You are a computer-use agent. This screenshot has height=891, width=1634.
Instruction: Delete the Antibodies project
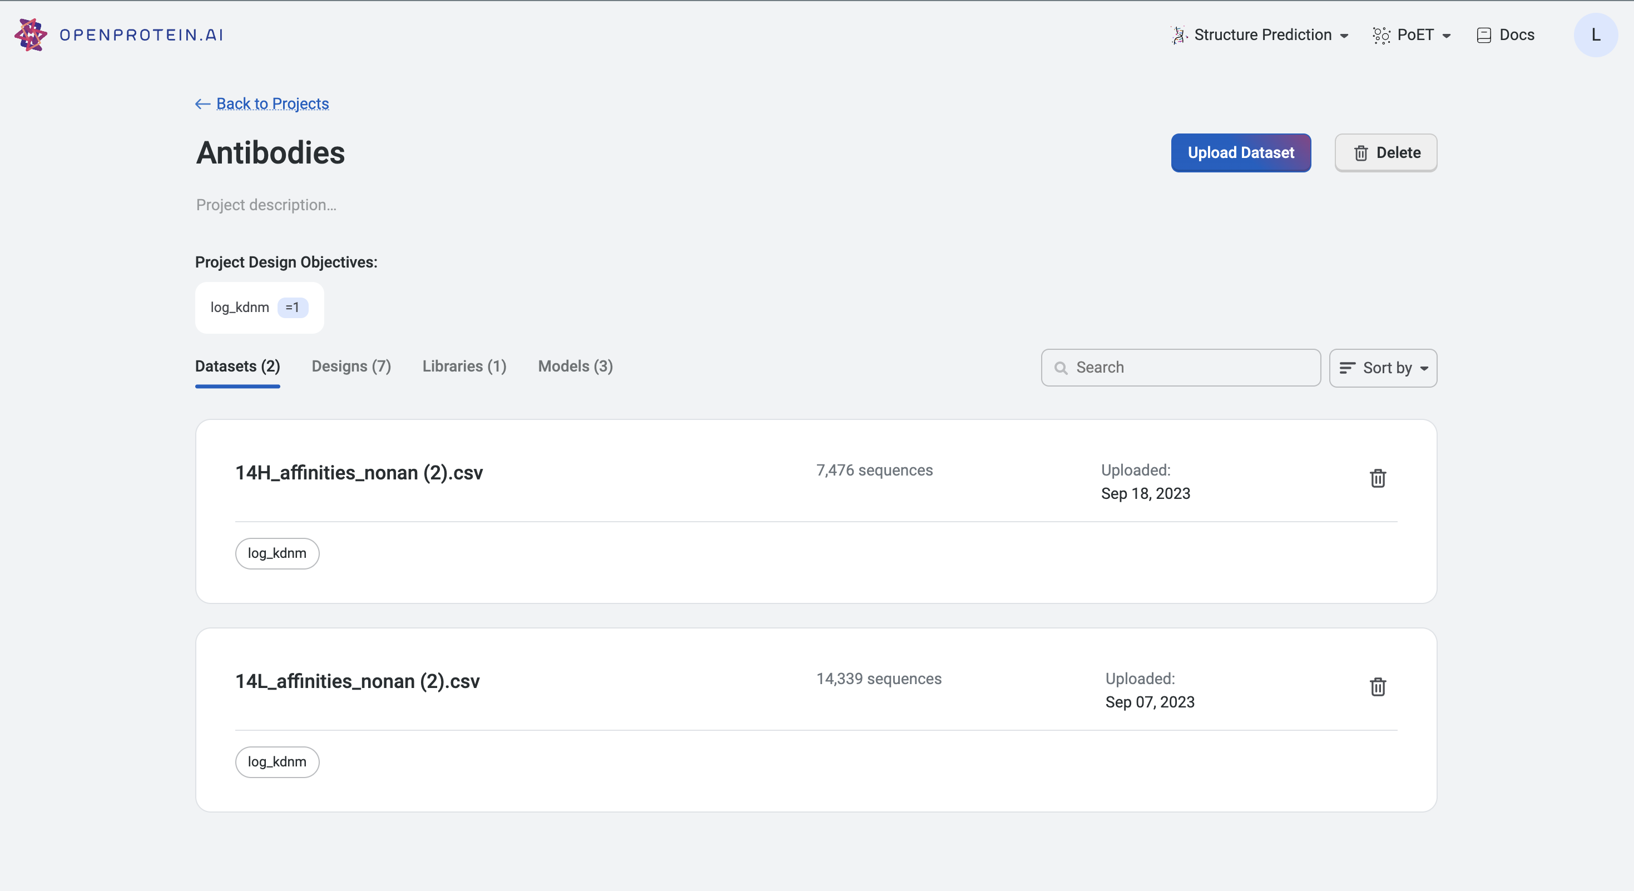[1385, 152]
